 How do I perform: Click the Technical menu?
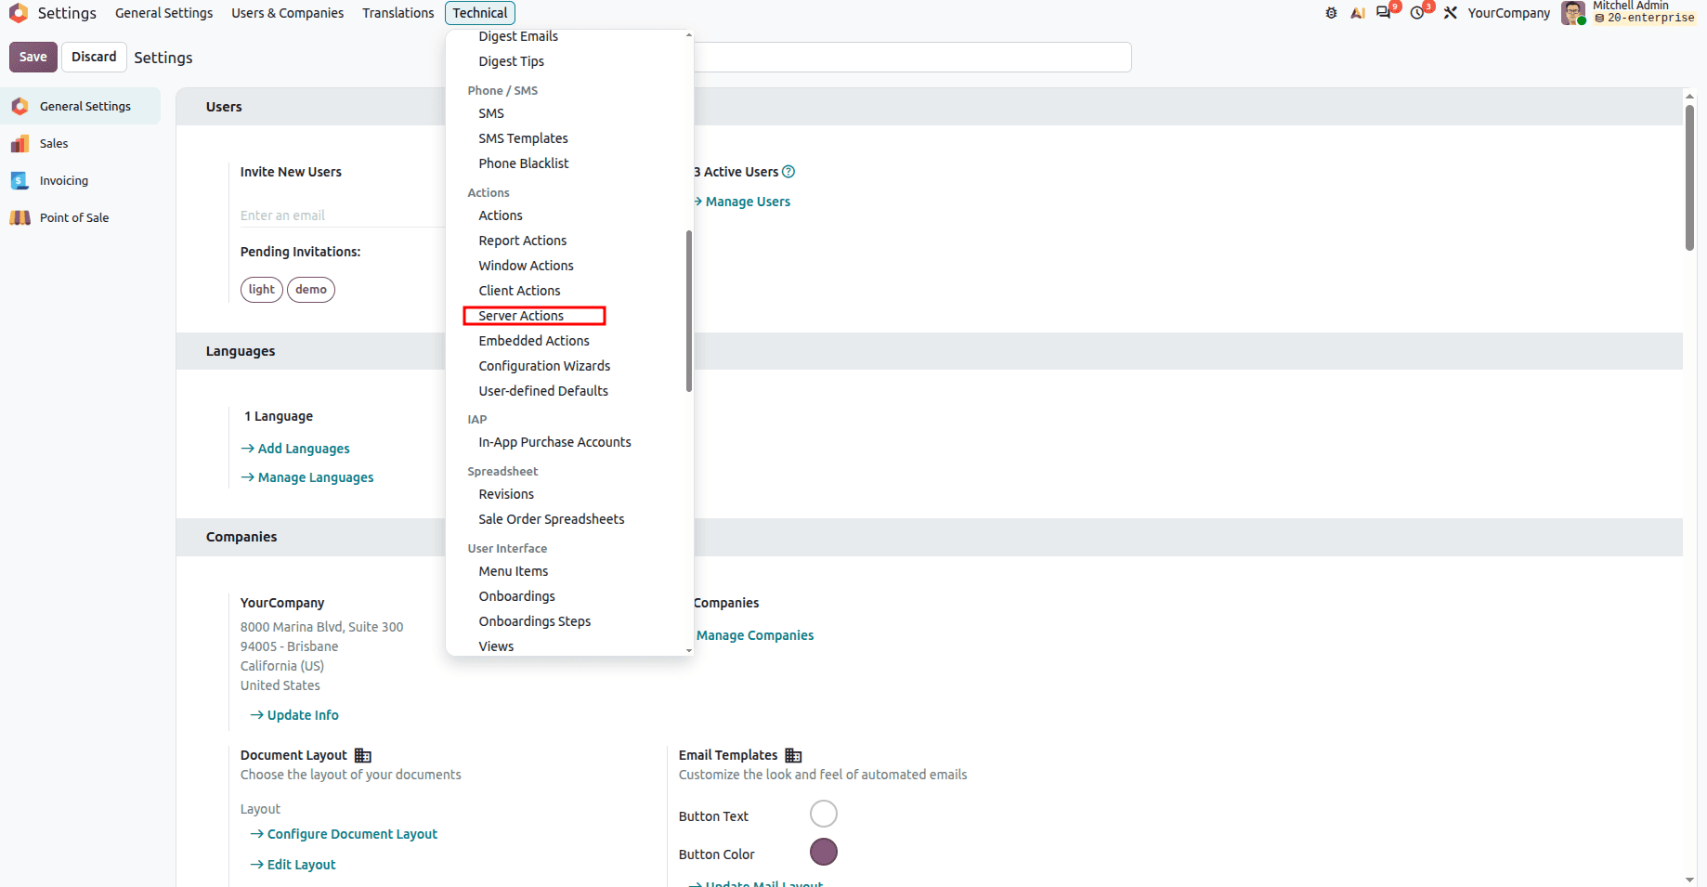(480, 13)
